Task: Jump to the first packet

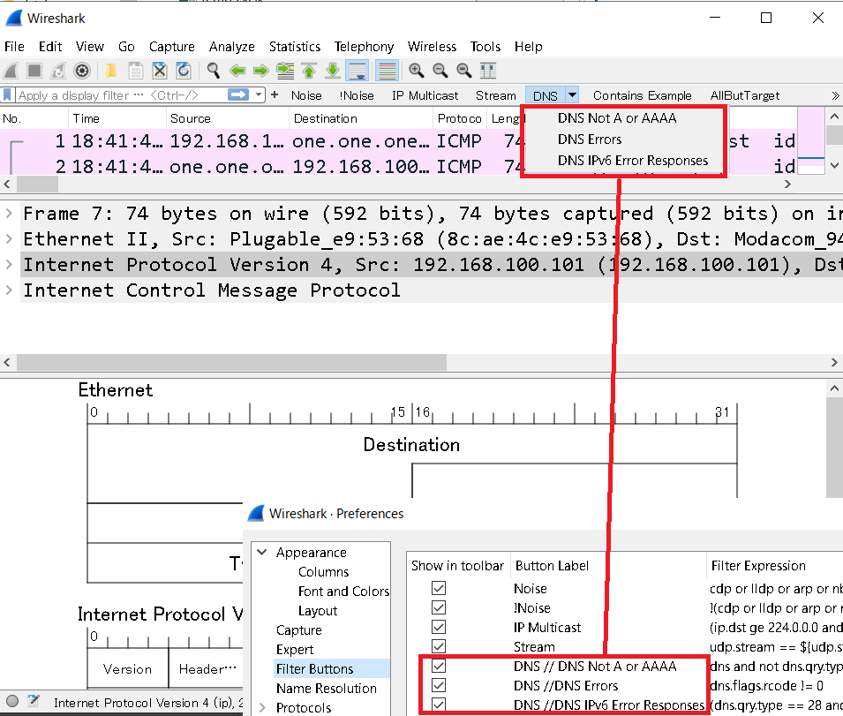Action: point(309,71)
